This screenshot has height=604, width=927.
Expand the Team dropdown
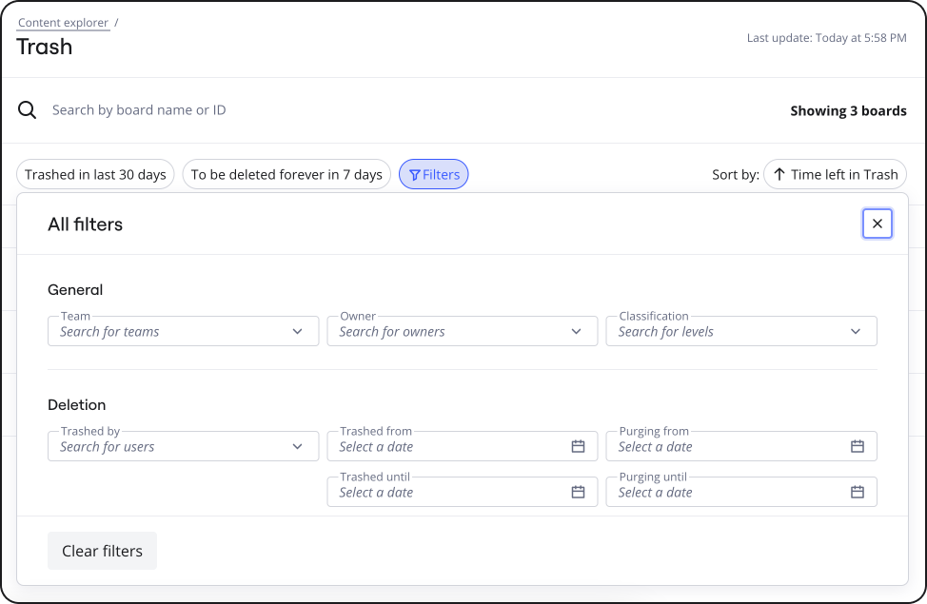click(298, 332)
